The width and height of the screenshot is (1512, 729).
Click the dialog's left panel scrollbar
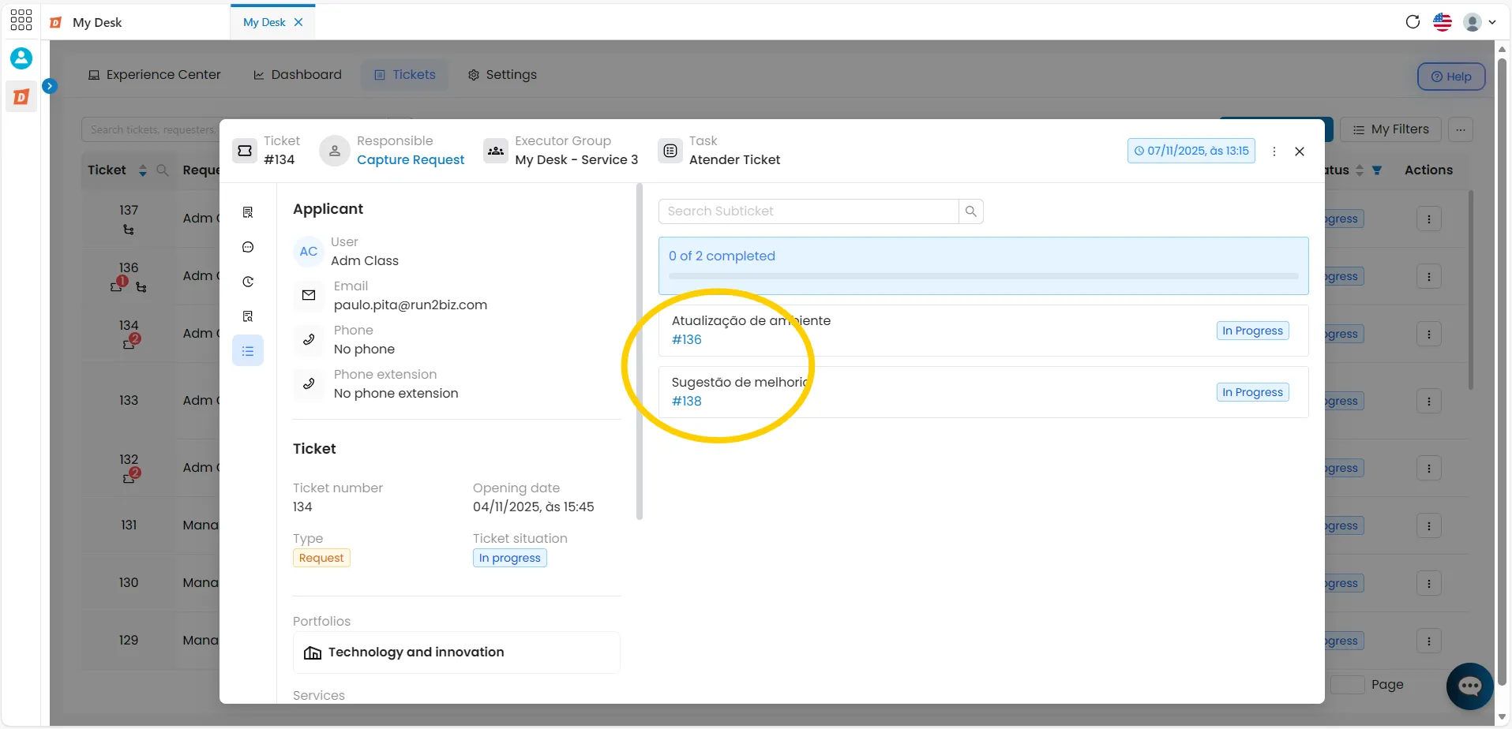(640, 352)
